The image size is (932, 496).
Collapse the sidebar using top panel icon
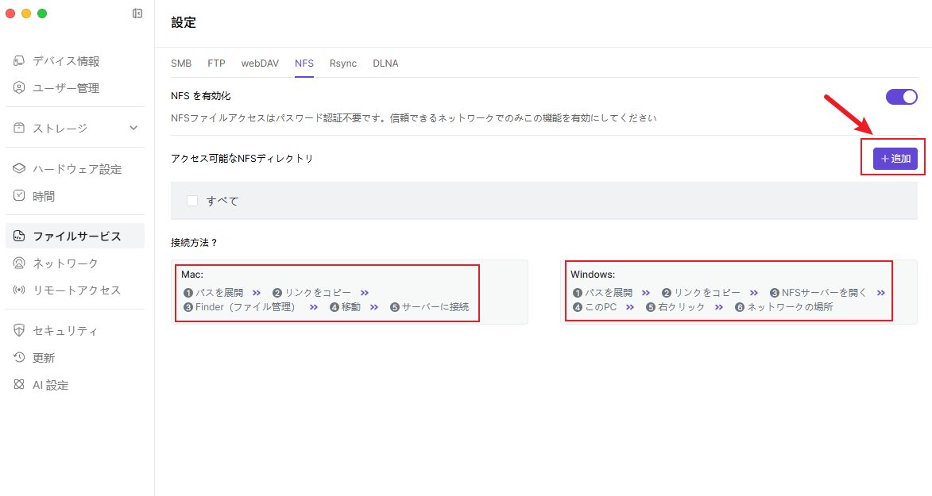coord(137,13)
